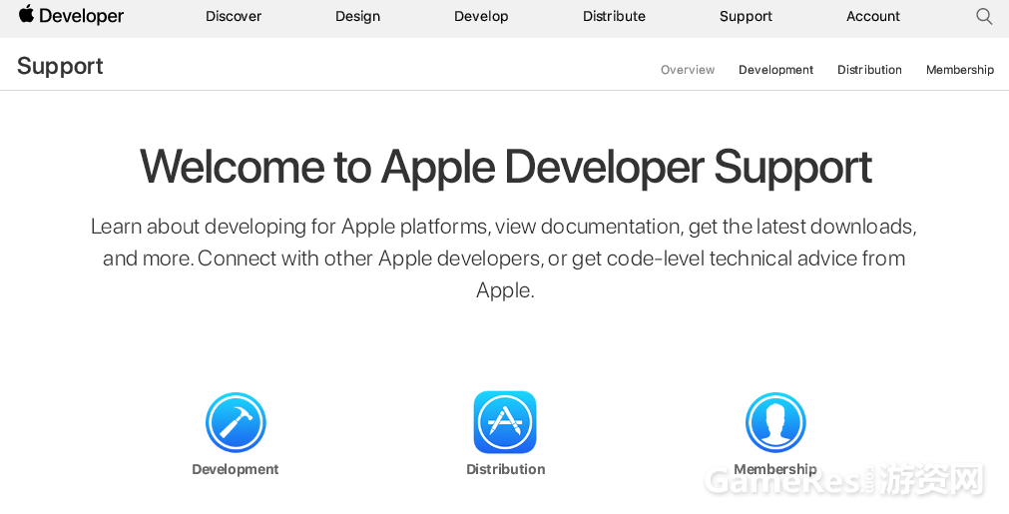Click the Welcome to Apple Developer Support heading

pyautogui.click(x=506, y=168)
